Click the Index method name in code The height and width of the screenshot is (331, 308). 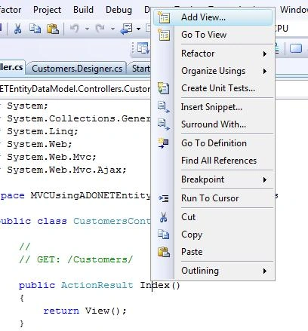[155, 285]
